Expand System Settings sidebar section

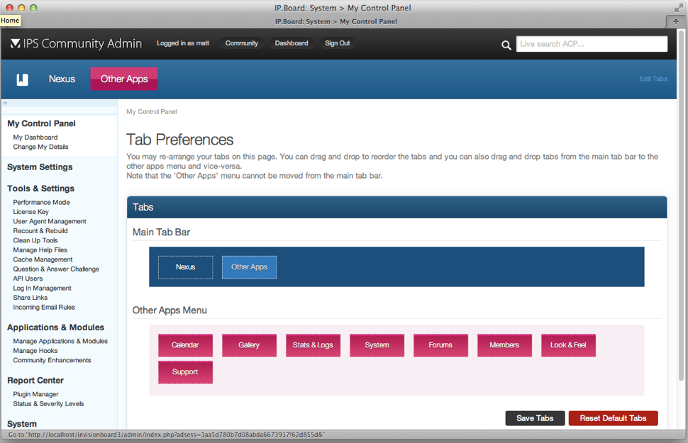pyautogui.click(x=40, y=167)
